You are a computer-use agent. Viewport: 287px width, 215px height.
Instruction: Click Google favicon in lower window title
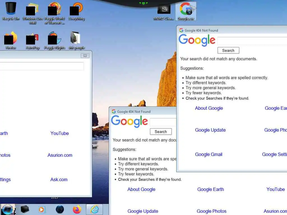tap(114, 111)
